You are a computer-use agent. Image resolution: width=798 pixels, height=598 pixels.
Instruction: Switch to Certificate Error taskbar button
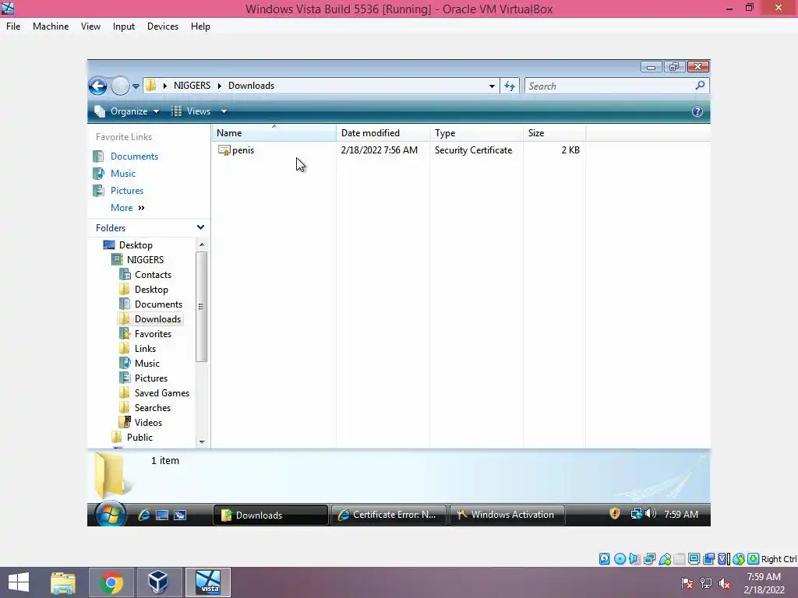click(x=389, y=515)
